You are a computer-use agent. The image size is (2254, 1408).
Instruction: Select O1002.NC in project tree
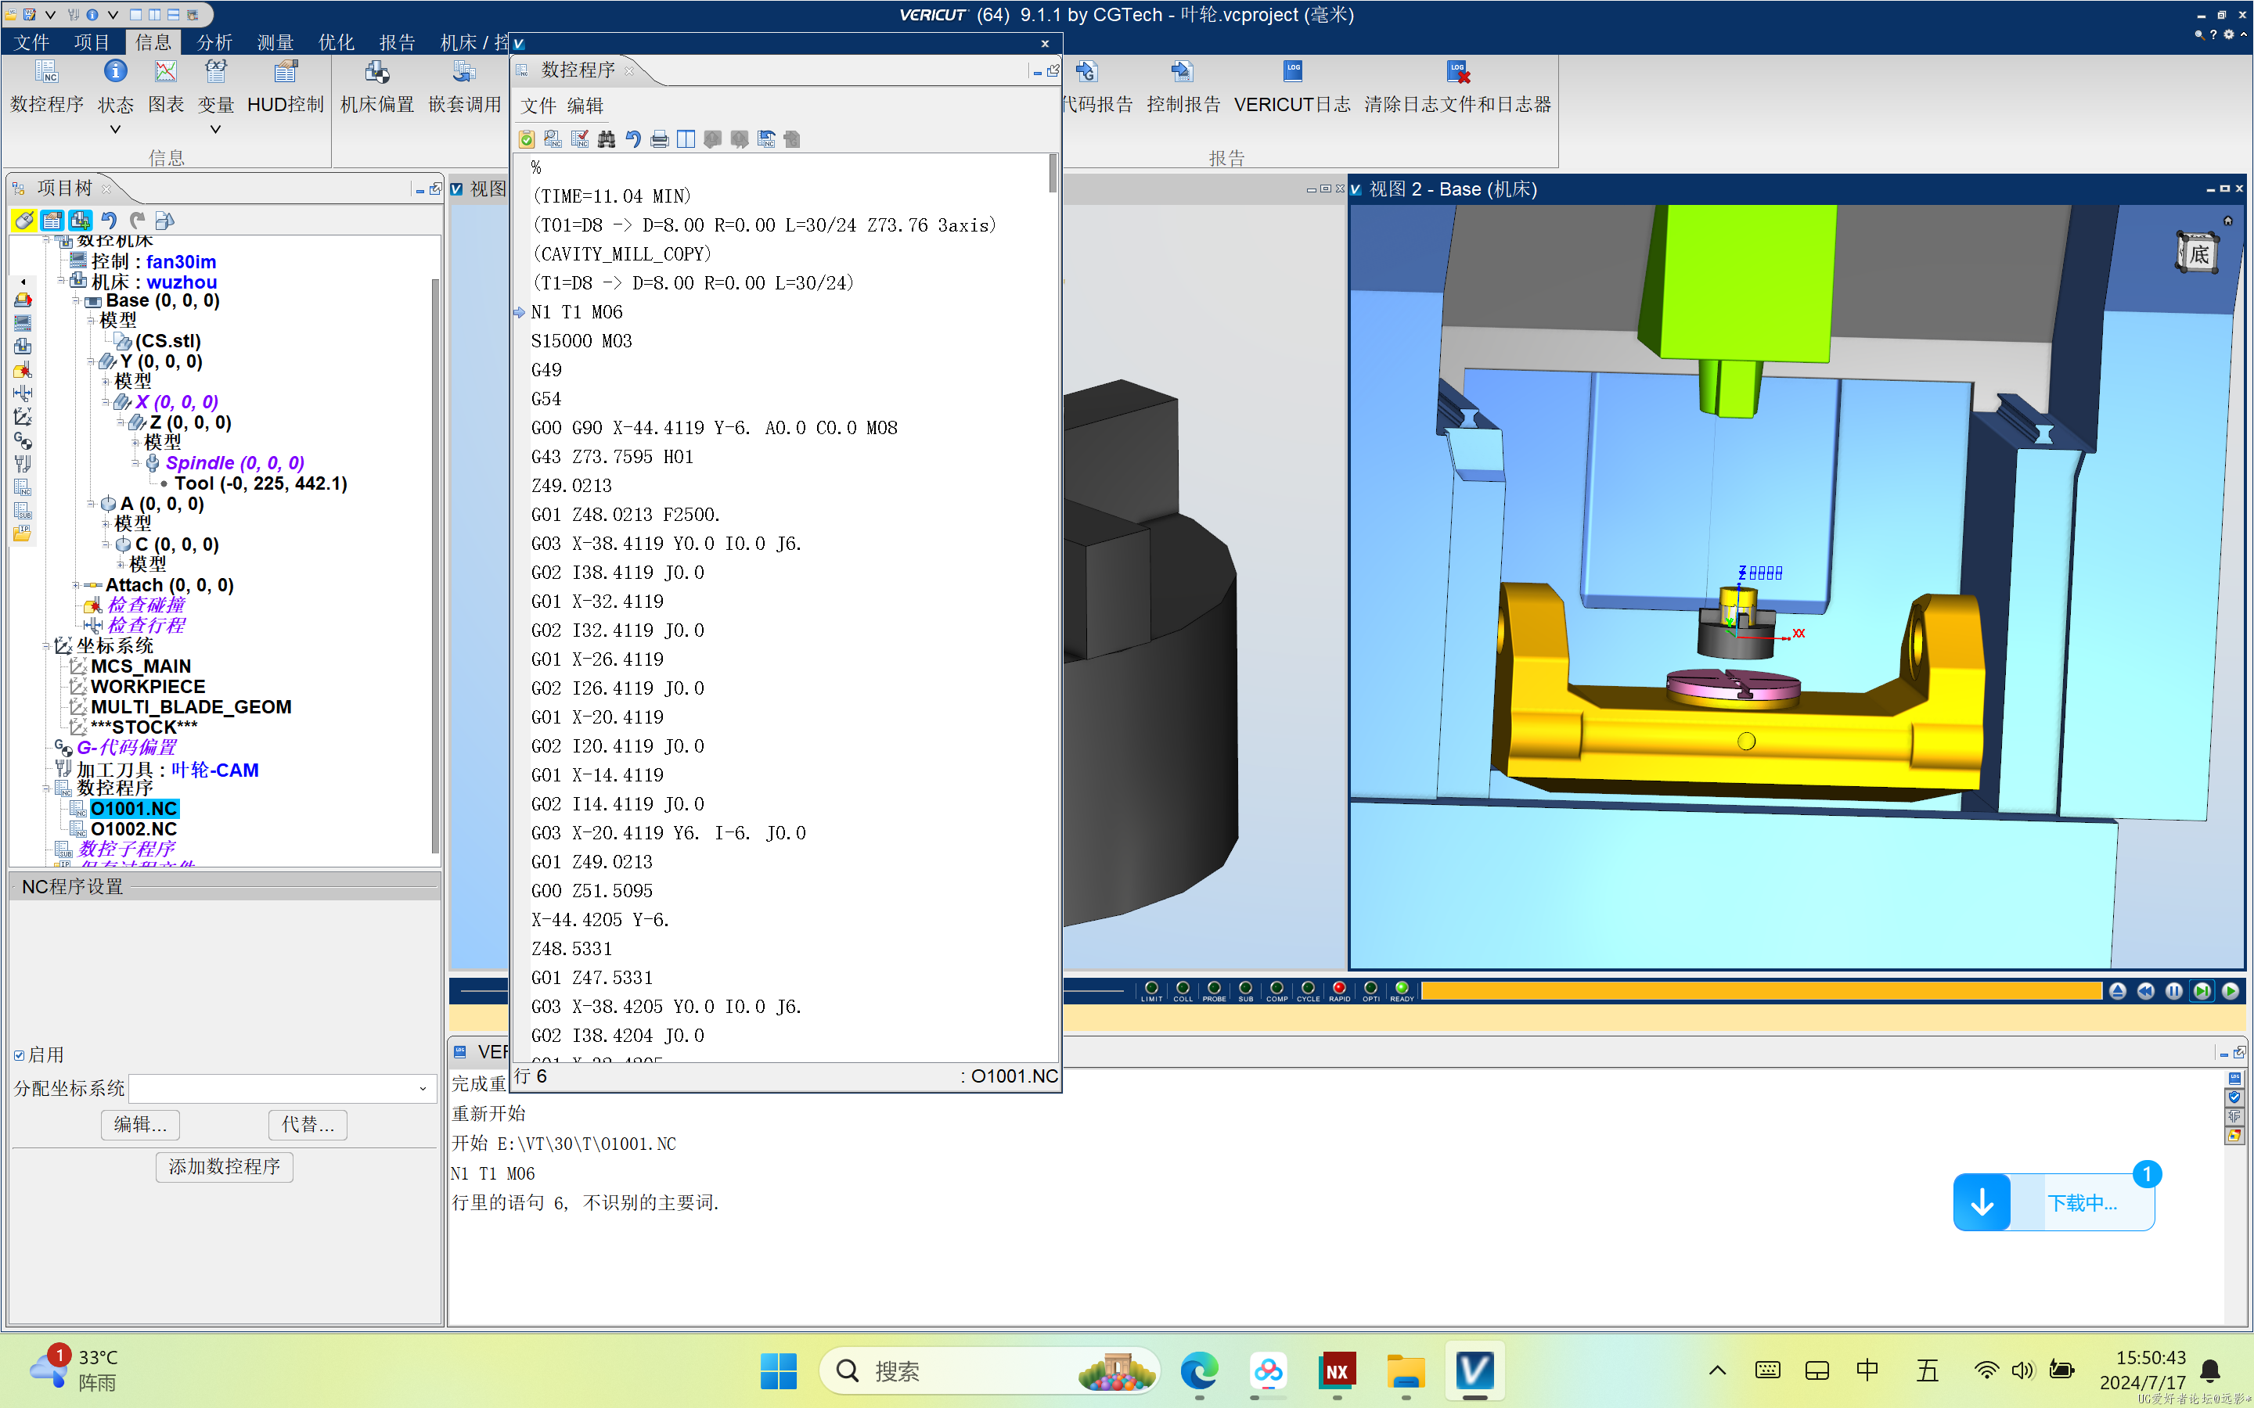[133, 829]
